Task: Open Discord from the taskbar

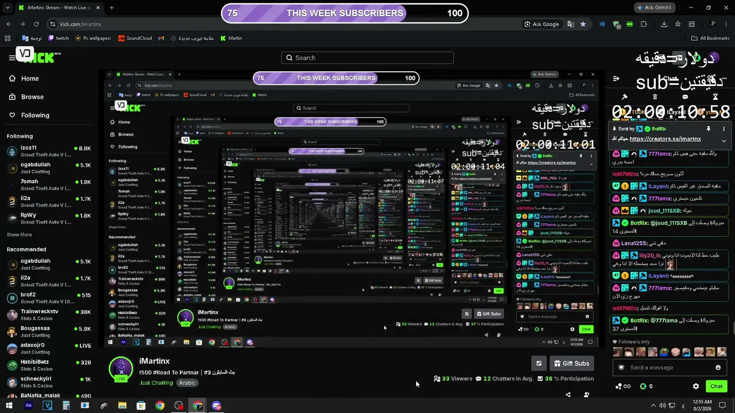Action: tap(216, 406)
